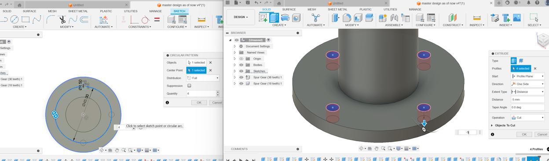Toggle visibility of Sketches folder in browser
549x161 pixels.
pyautogui.click(x=241, y=71)
